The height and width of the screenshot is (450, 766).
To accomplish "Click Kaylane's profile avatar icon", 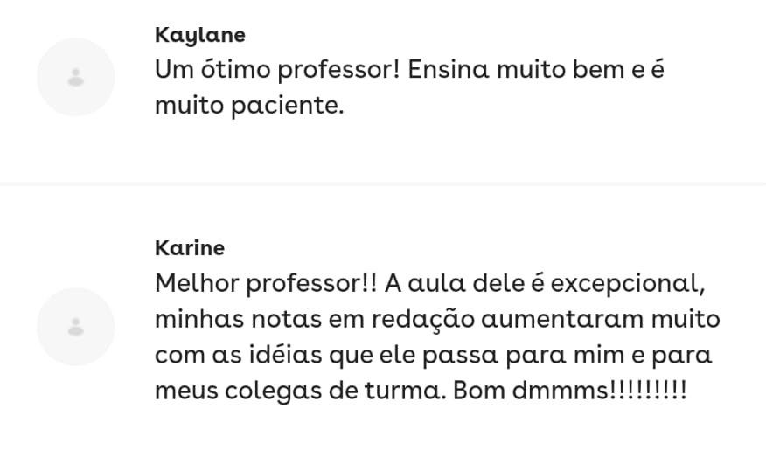I will (x=75, y=77).
